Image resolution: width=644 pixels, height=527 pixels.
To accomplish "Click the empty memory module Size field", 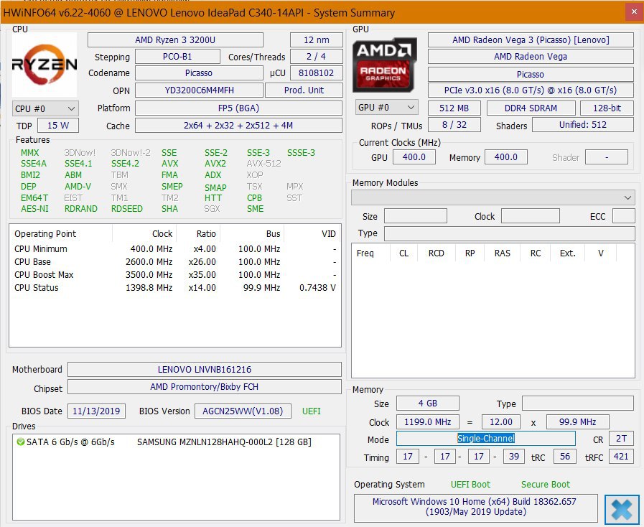I will pos(416,216).
